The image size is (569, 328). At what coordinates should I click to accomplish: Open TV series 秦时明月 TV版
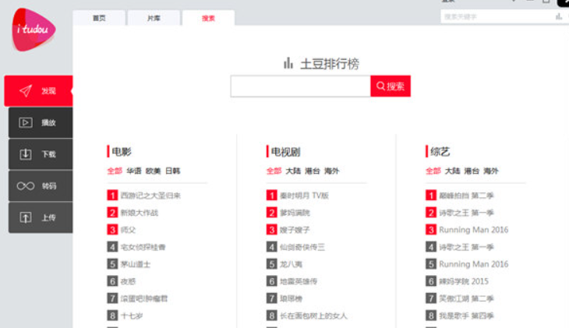[304, 196]
